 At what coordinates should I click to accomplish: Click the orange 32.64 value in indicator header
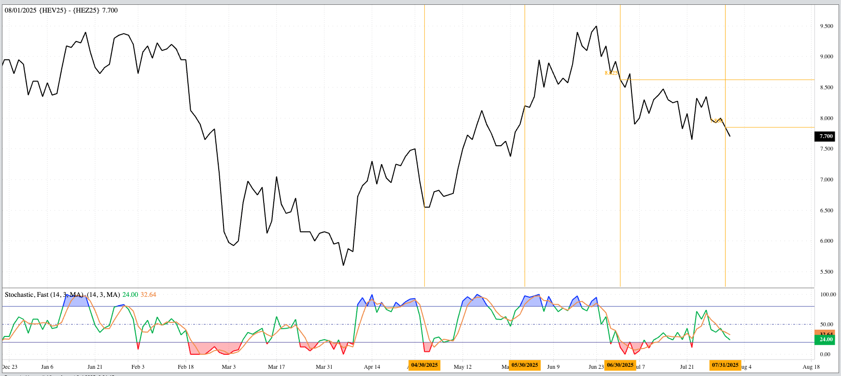point(148,295)
